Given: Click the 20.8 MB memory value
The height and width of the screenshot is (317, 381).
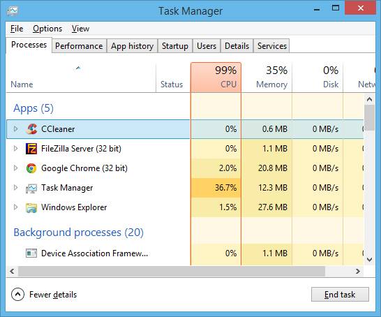Looking at the screenshot, I should click(x=273, y=168).
